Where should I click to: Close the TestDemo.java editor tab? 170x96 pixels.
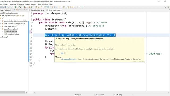61,10
